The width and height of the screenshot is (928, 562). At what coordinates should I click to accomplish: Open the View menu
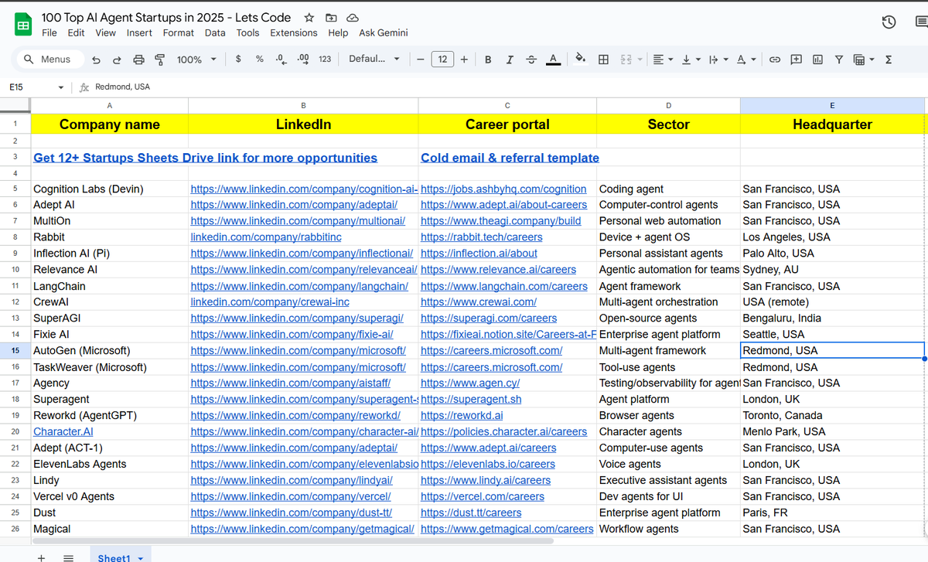(105, 32)
